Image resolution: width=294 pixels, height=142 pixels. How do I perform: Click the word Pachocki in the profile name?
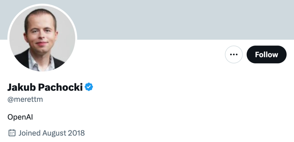coord(60,87)
